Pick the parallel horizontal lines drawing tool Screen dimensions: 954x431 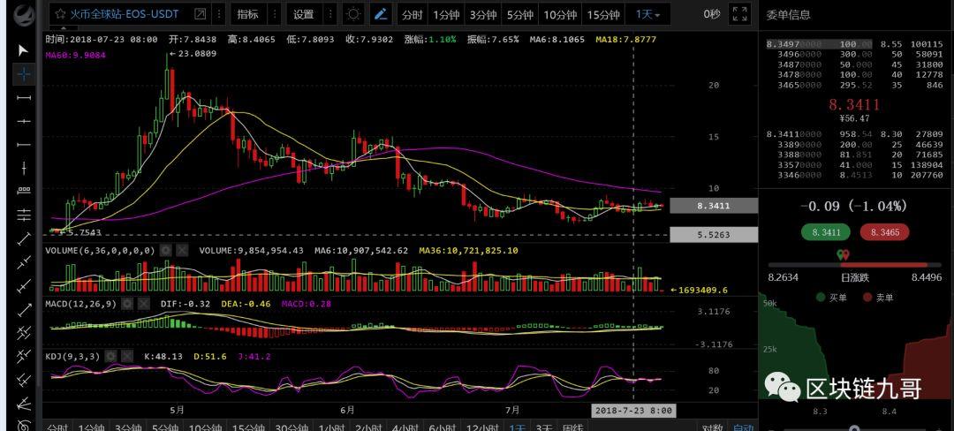tap(23, 214)
